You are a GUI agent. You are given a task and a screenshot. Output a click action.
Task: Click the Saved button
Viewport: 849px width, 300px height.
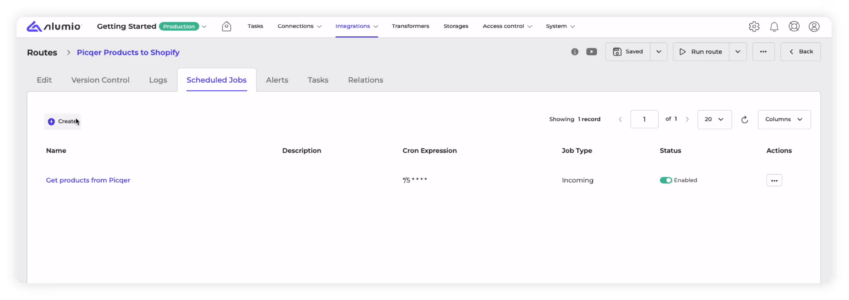point(628,52)
